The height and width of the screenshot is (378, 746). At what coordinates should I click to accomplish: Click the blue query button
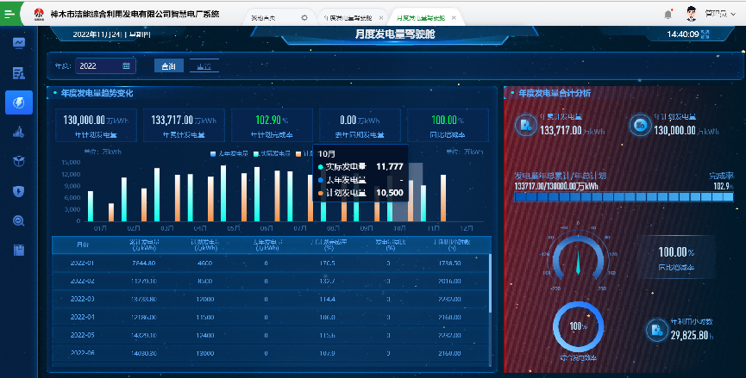coord(168,65)
